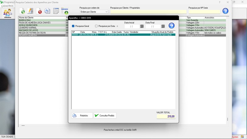Click the Pesquisar por Cliente / Proprietário field
Screen dimensions: 247x139
(x=149, y=12)
